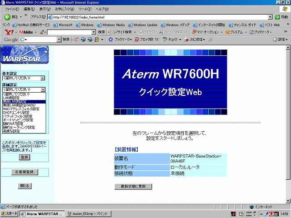This screenshot has width=291, height=218.
Task: Open the Yahoo! Y! toolbar logo
Action: (9, 32)
